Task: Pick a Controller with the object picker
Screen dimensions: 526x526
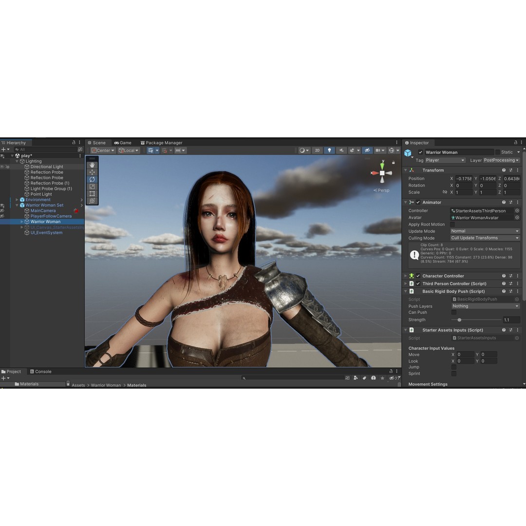Action: (x=517, y=211)
